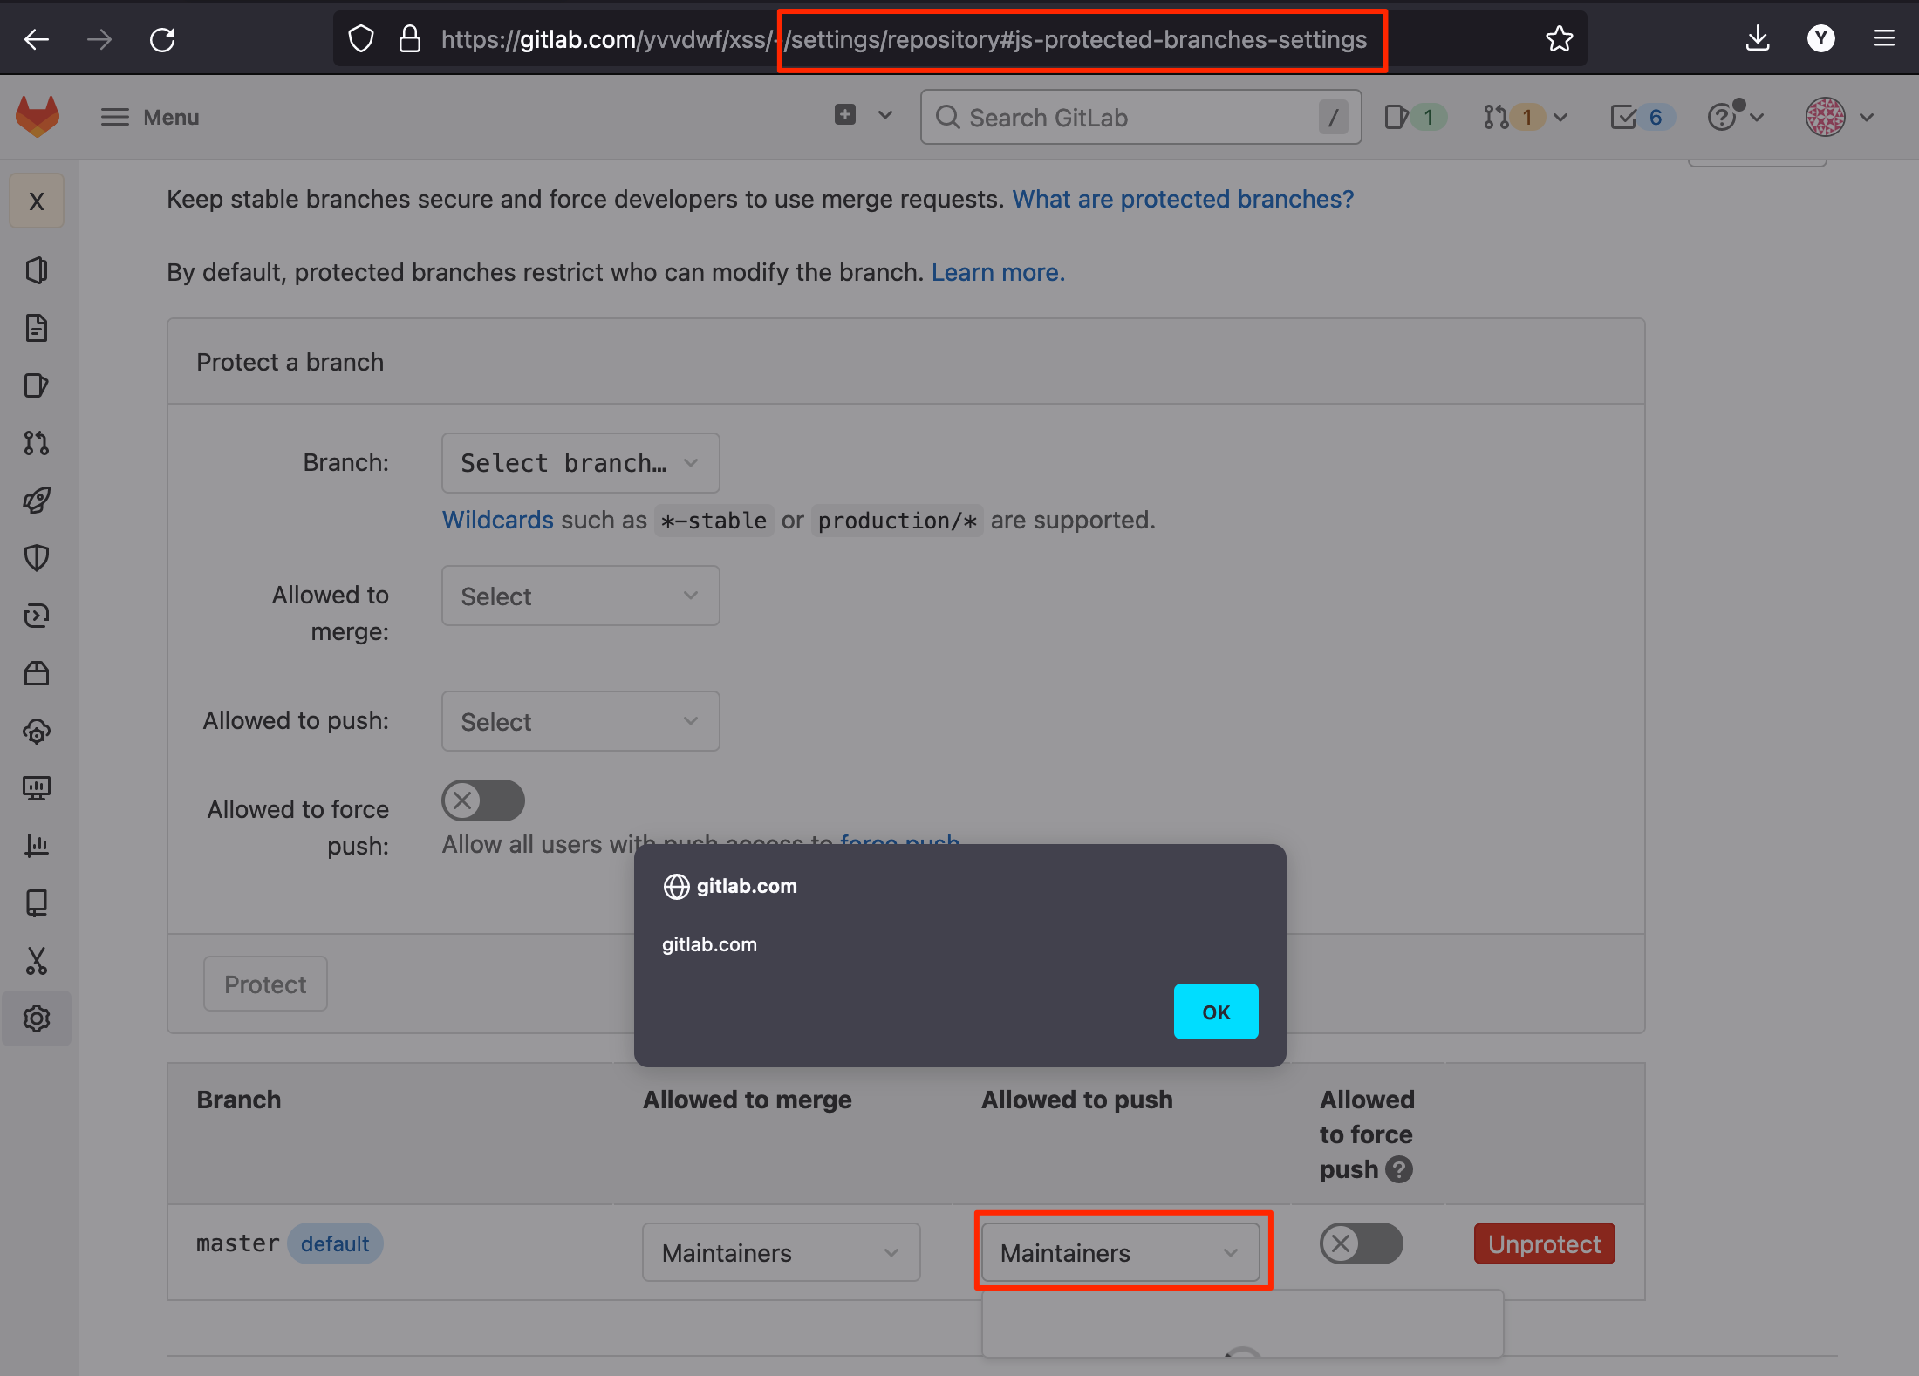Open the Packages sidebar icon
Image resolution: width=1919 pixels, height=1376 pixels.
[x=37, y=673]
